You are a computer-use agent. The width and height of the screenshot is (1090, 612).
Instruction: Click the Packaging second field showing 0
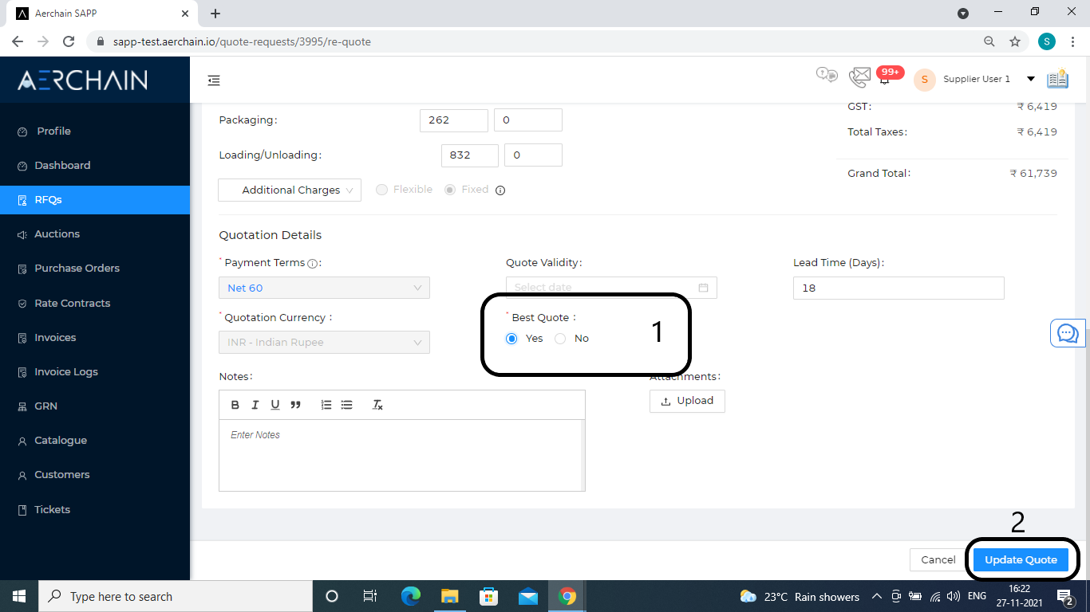tap(528, 120)
